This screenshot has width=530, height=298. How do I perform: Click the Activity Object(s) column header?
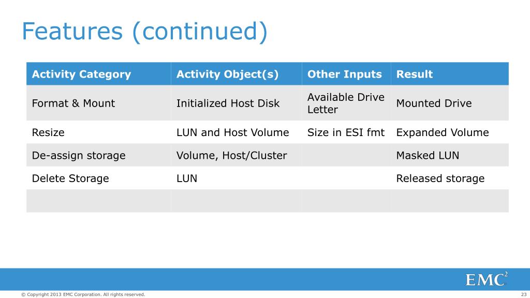236,73
